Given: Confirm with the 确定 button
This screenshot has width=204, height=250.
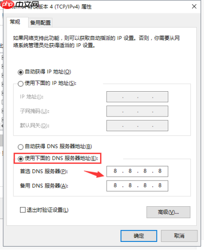Looking at the screenshot, I should click(139, 236).
